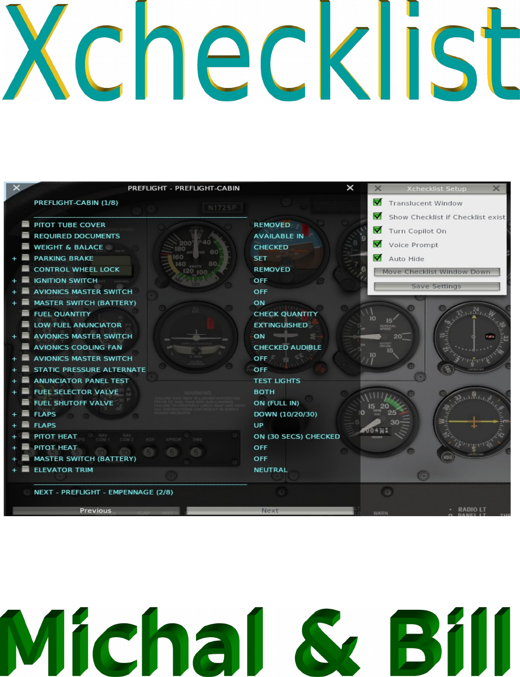520x677 pixels.
Task: Click the Xchecklist Setup title text
Action: click(x=437, y=189)
